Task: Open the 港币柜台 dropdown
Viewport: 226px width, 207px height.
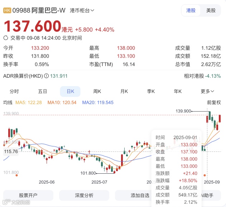Action: click(x=82, y=10)
